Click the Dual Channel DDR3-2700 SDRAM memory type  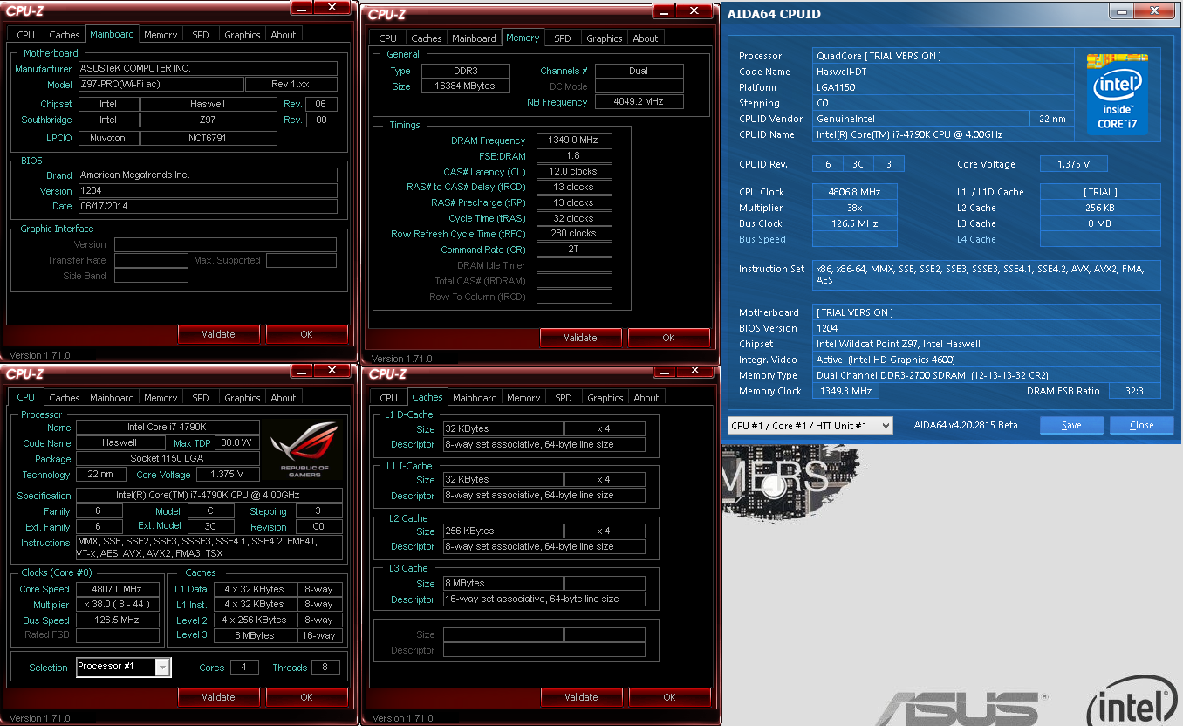(x=987, y=375)
